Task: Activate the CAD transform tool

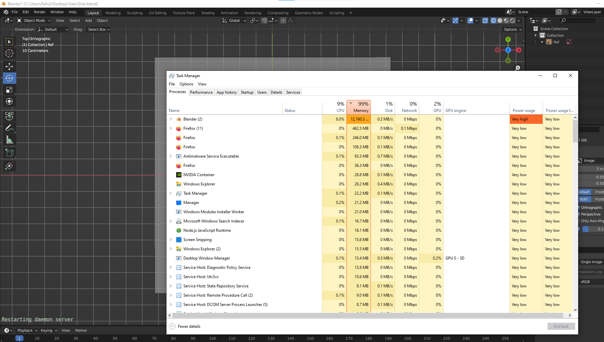Action: click(x=10, y=116)
